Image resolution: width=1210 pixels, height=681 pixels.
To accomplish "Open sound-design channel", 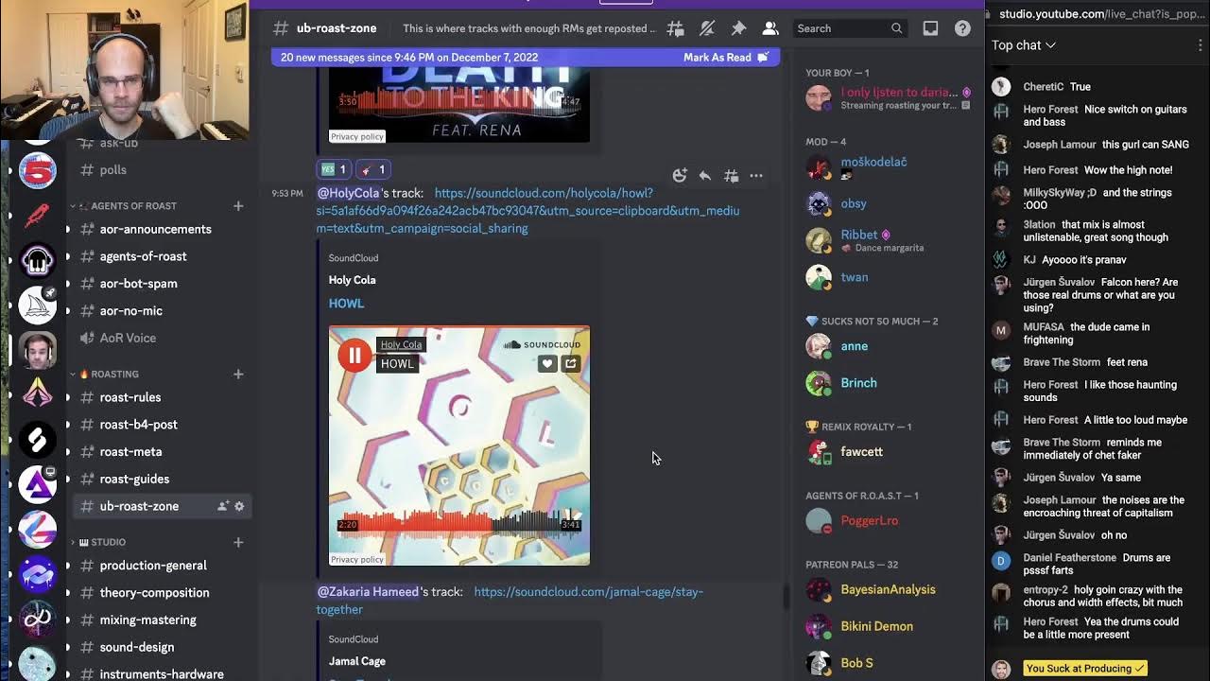I will tap(137, 647).
